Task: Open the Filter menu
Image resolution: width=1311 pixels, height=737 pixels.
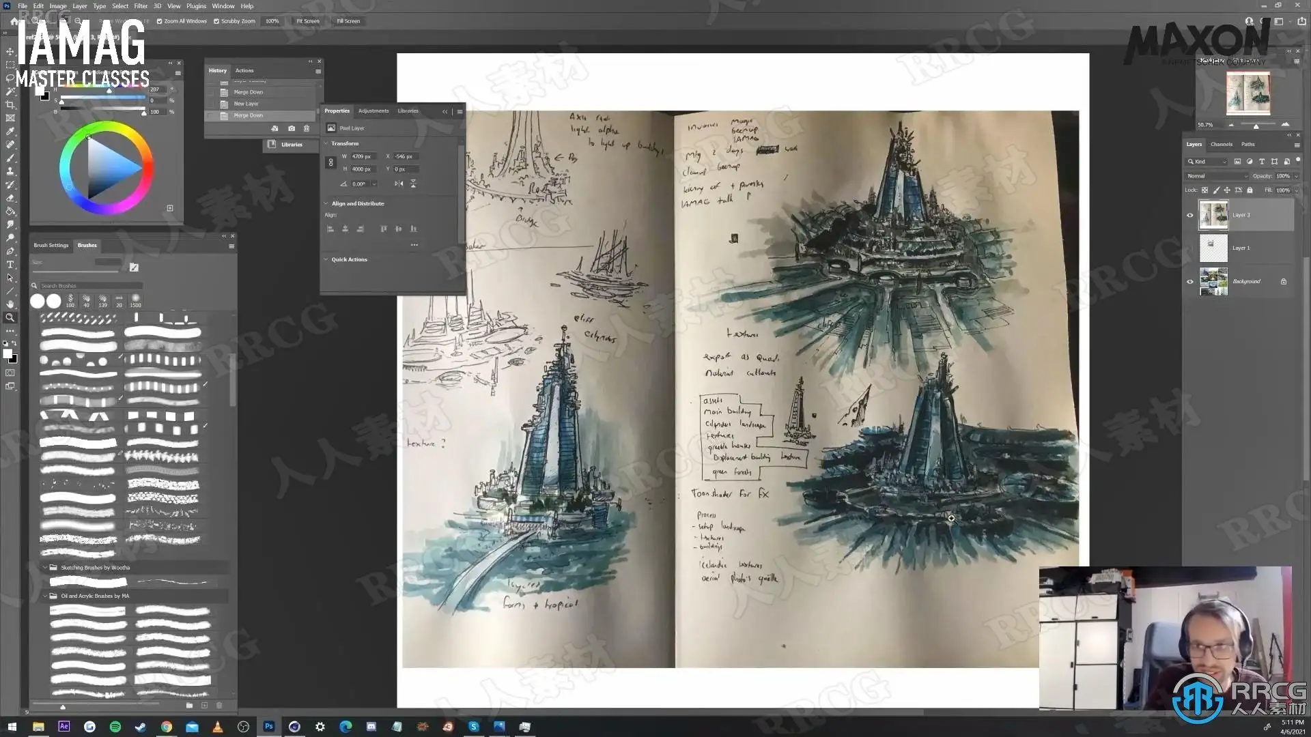Action: coord(141,6)
